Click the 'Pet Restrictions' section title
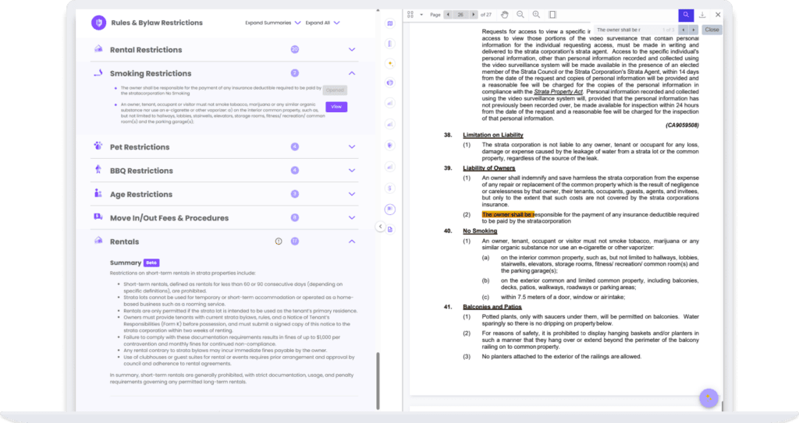799x423 pixels. 140,147
